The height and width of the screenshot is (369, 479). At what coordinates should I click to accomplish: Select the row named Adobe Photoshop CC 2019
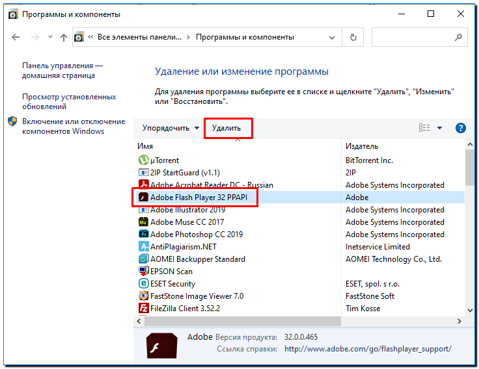coord(299,235)
